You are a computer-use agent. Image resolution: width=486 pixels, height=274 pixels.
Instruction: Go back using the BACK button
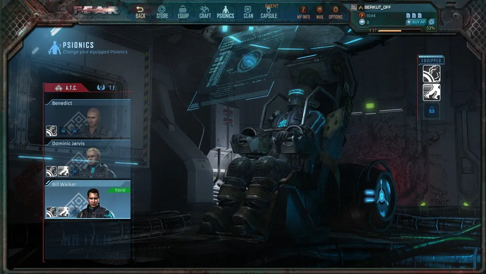click(x=140, y=13)
